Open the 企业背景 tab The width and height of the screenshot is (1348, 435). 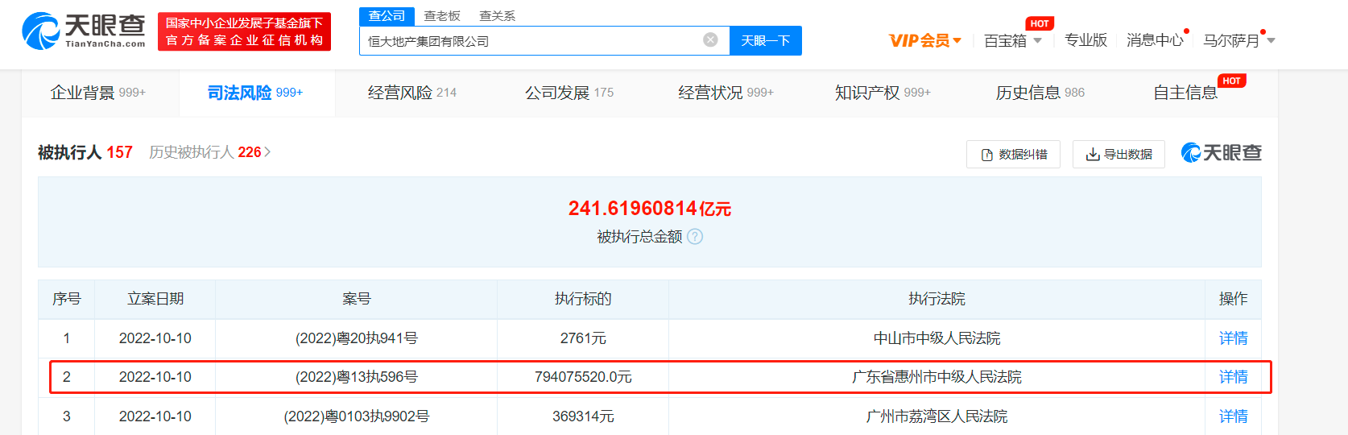(x=98, y=93)
